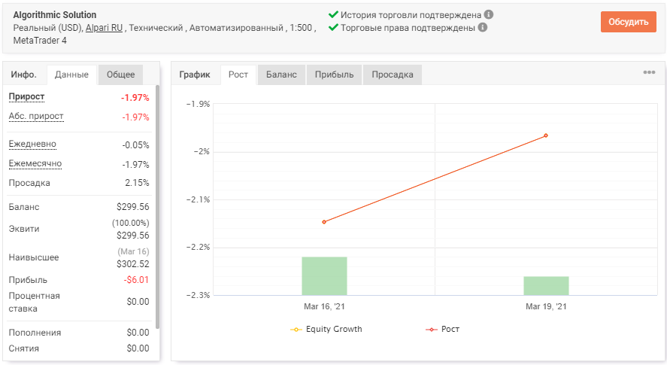Click the Ежемесячно label
Viewport: 667px width, 365px height.
click(x=35, y=163)
